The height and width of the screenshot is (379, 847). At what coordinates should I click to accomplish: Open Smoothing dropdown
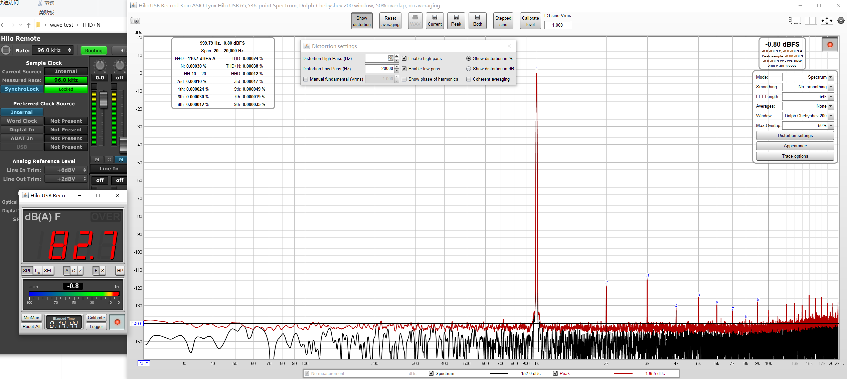point(808,87)
